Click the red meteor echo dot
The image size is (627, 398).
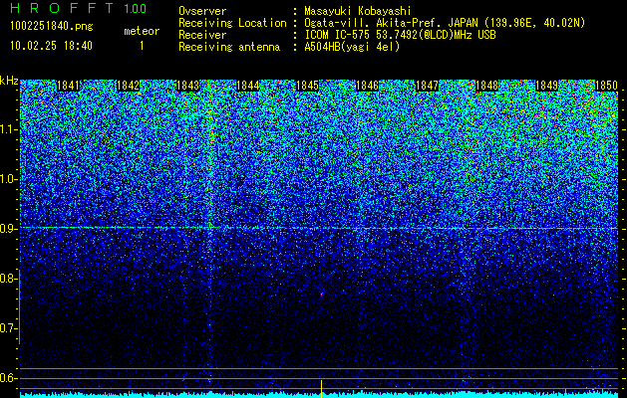tap(321, 295)
